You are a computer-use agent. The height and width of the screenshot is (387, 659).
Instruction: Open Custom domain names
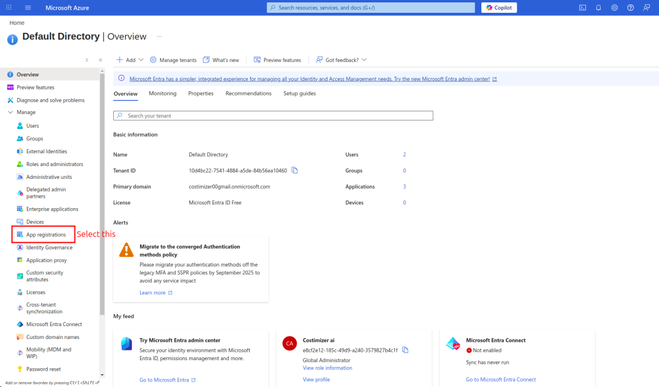pos(52,337)
